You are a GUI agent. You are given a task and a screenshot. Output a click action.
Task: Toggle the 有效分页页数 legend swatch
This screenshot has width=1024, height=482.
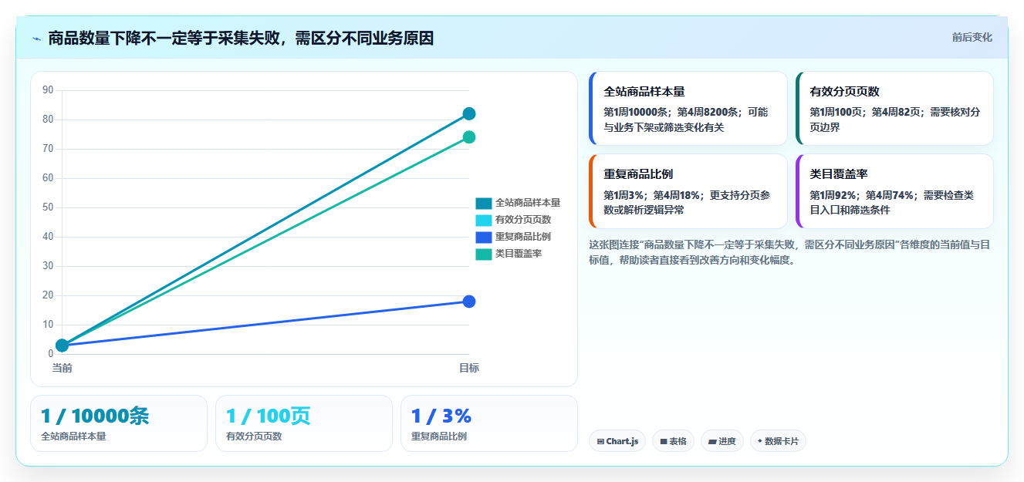pyautogui.click(x=483, y=220)
